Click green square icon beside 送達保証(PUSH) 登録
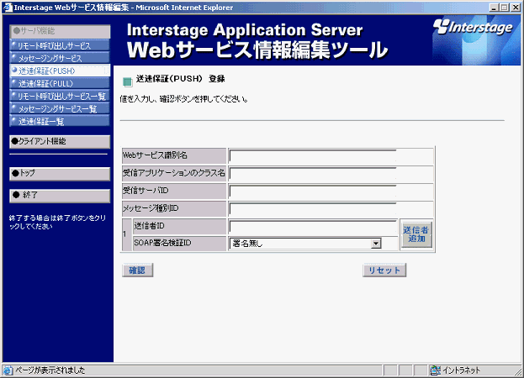This screenshot has height=378, width=524. point(127,81)
